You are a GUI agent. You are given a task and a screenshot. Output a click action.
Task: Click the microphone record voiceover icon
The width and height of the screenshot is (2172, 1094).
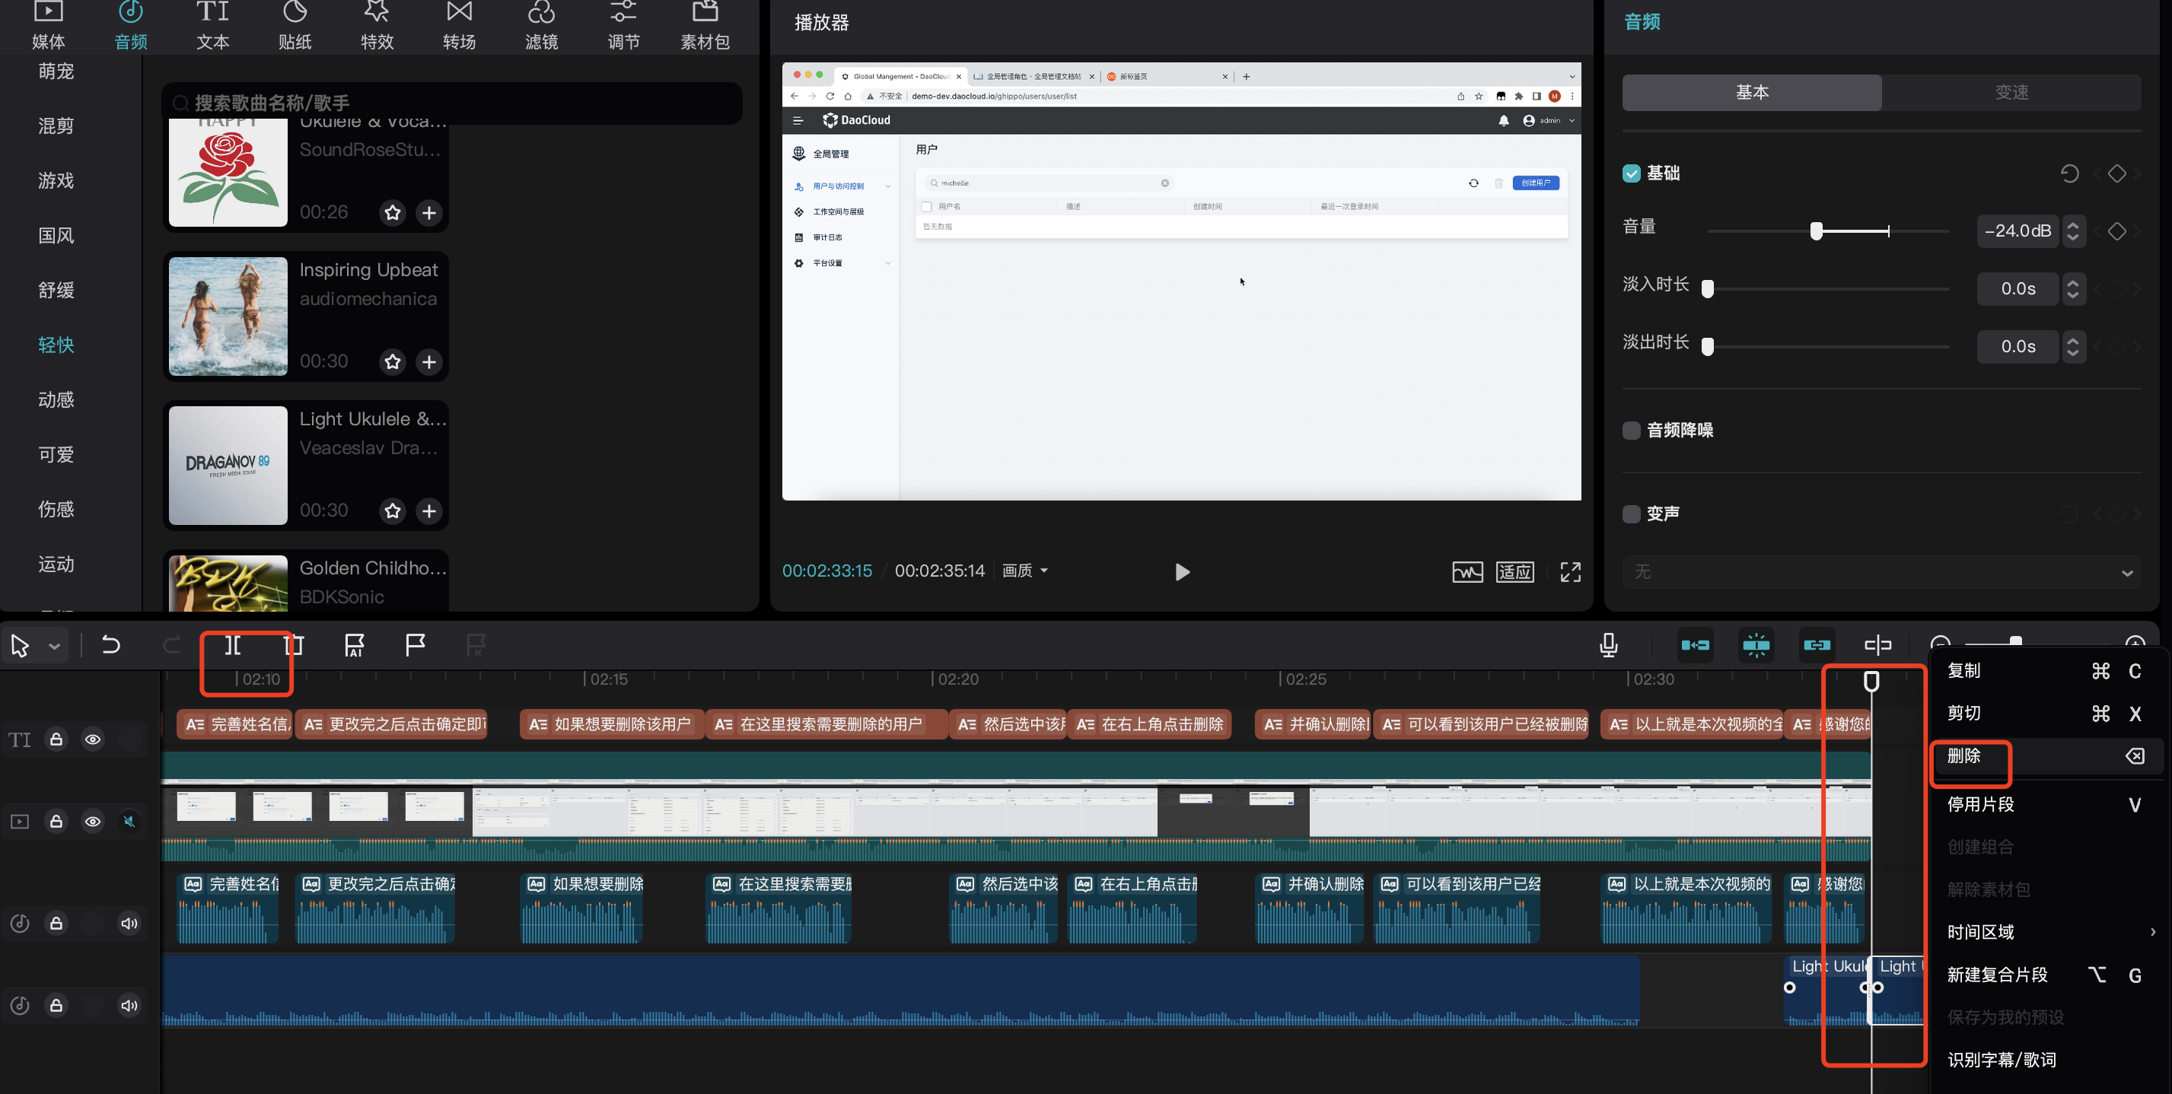(1608, 646)
